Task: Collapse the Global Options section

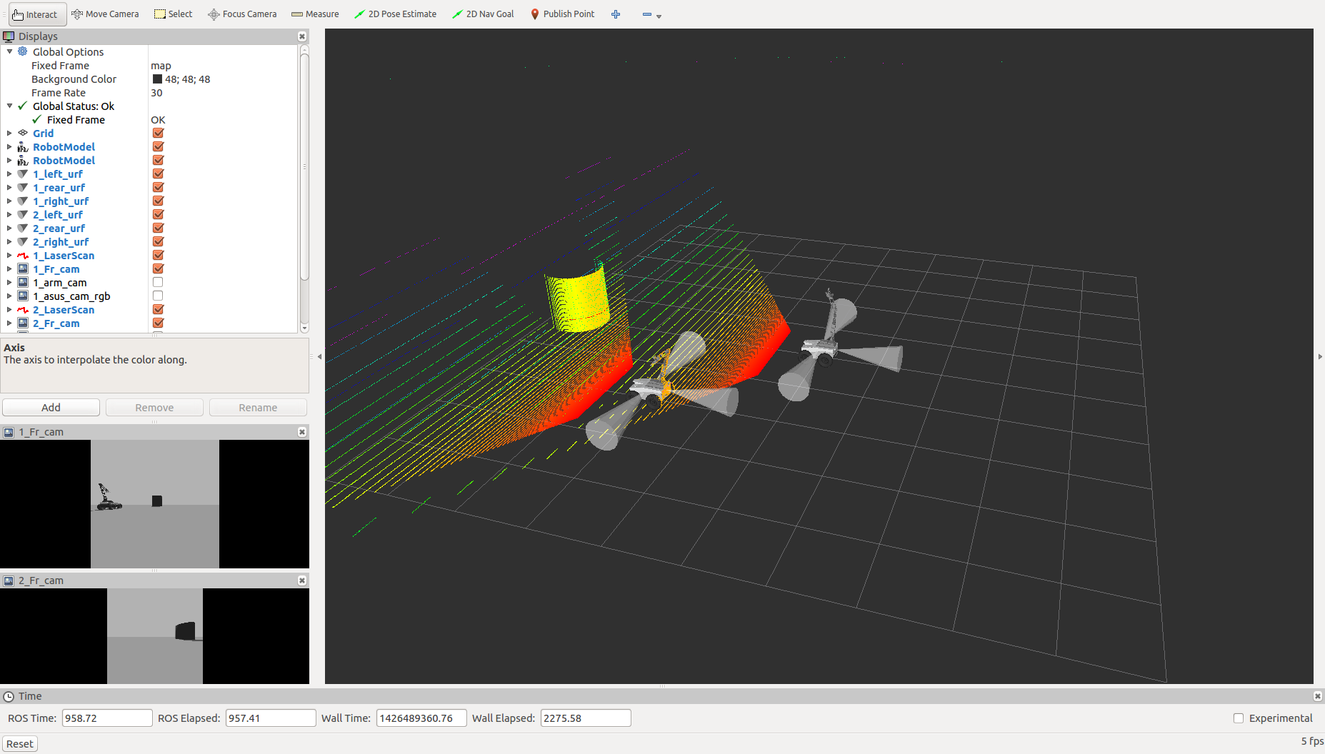Action: tap(9, 51)
